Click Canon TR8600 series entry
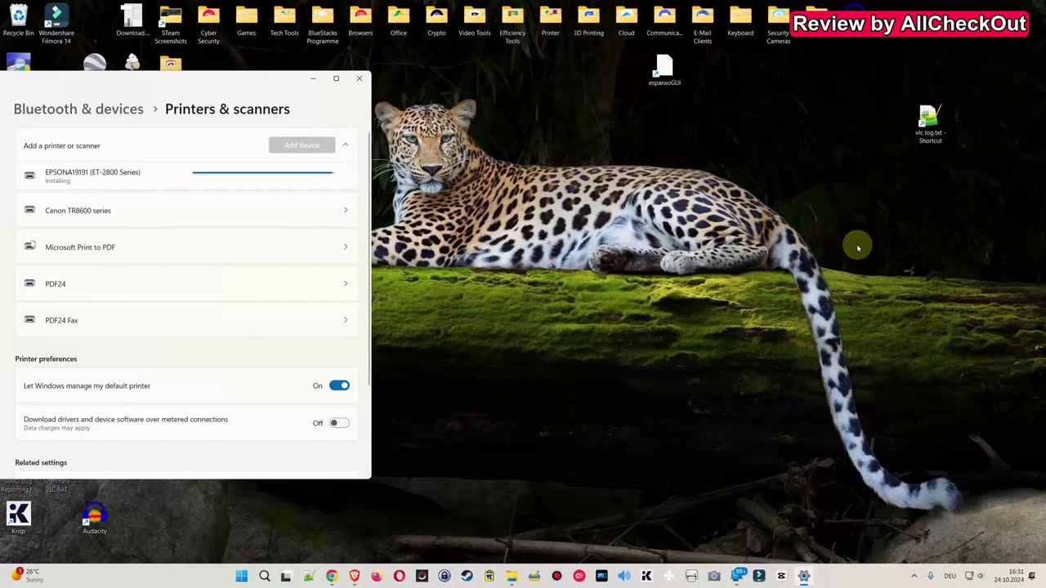Image resolution: width=1046 pixels, height=588 pixels. 186,211
